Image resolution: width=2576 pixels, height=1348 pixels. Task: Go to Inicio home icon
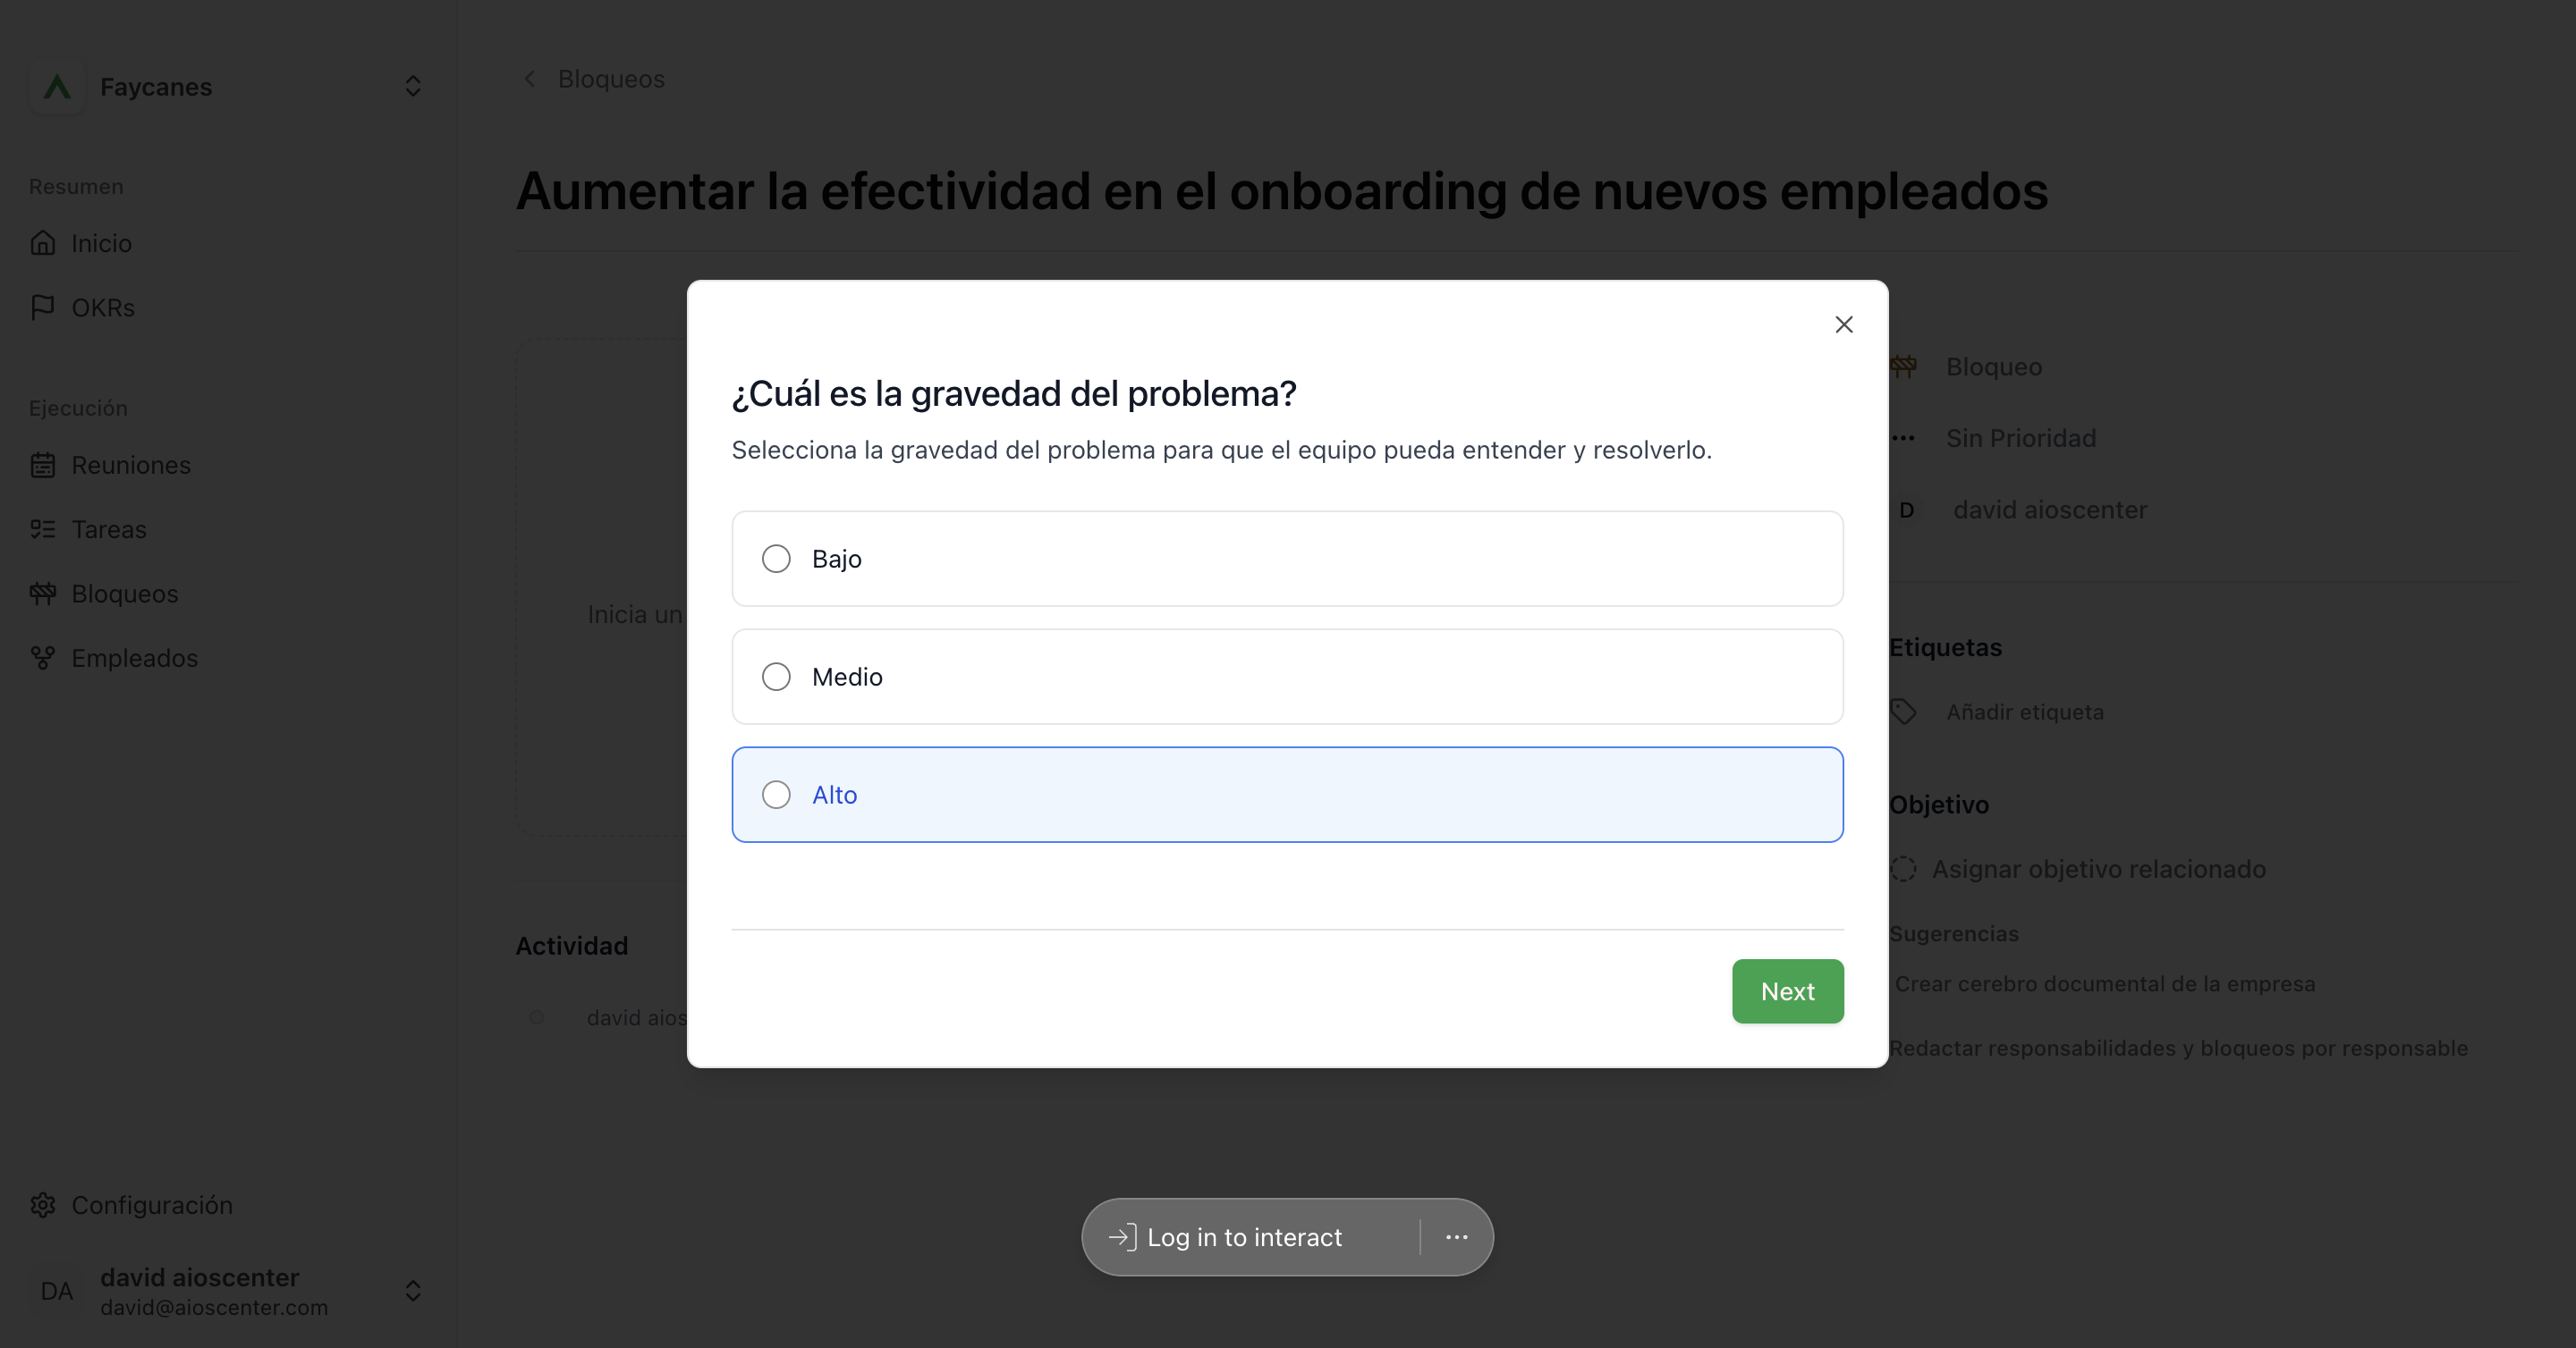[x=43, y=243]
